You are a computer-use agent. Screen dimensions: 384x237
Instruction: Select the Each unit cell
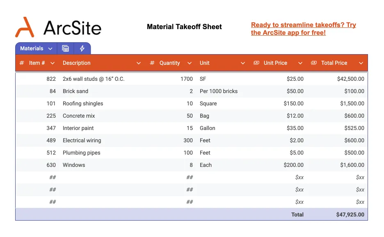[x=206, y=165]
